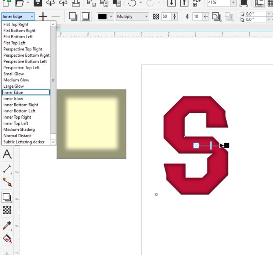Choose Perspective Top Right preset

pyautogui.click(x=26, y=49)
